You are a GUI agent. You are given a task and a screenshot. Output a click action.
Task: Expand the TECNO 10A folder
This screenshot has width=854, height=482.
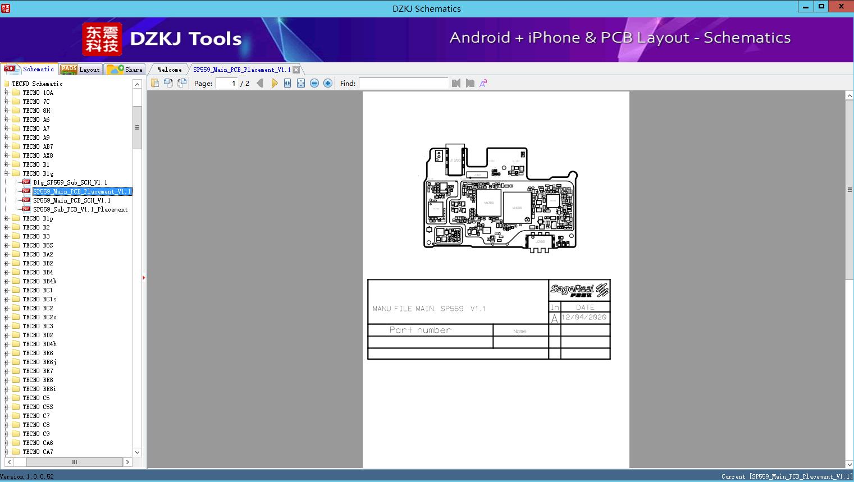[6, 93]
